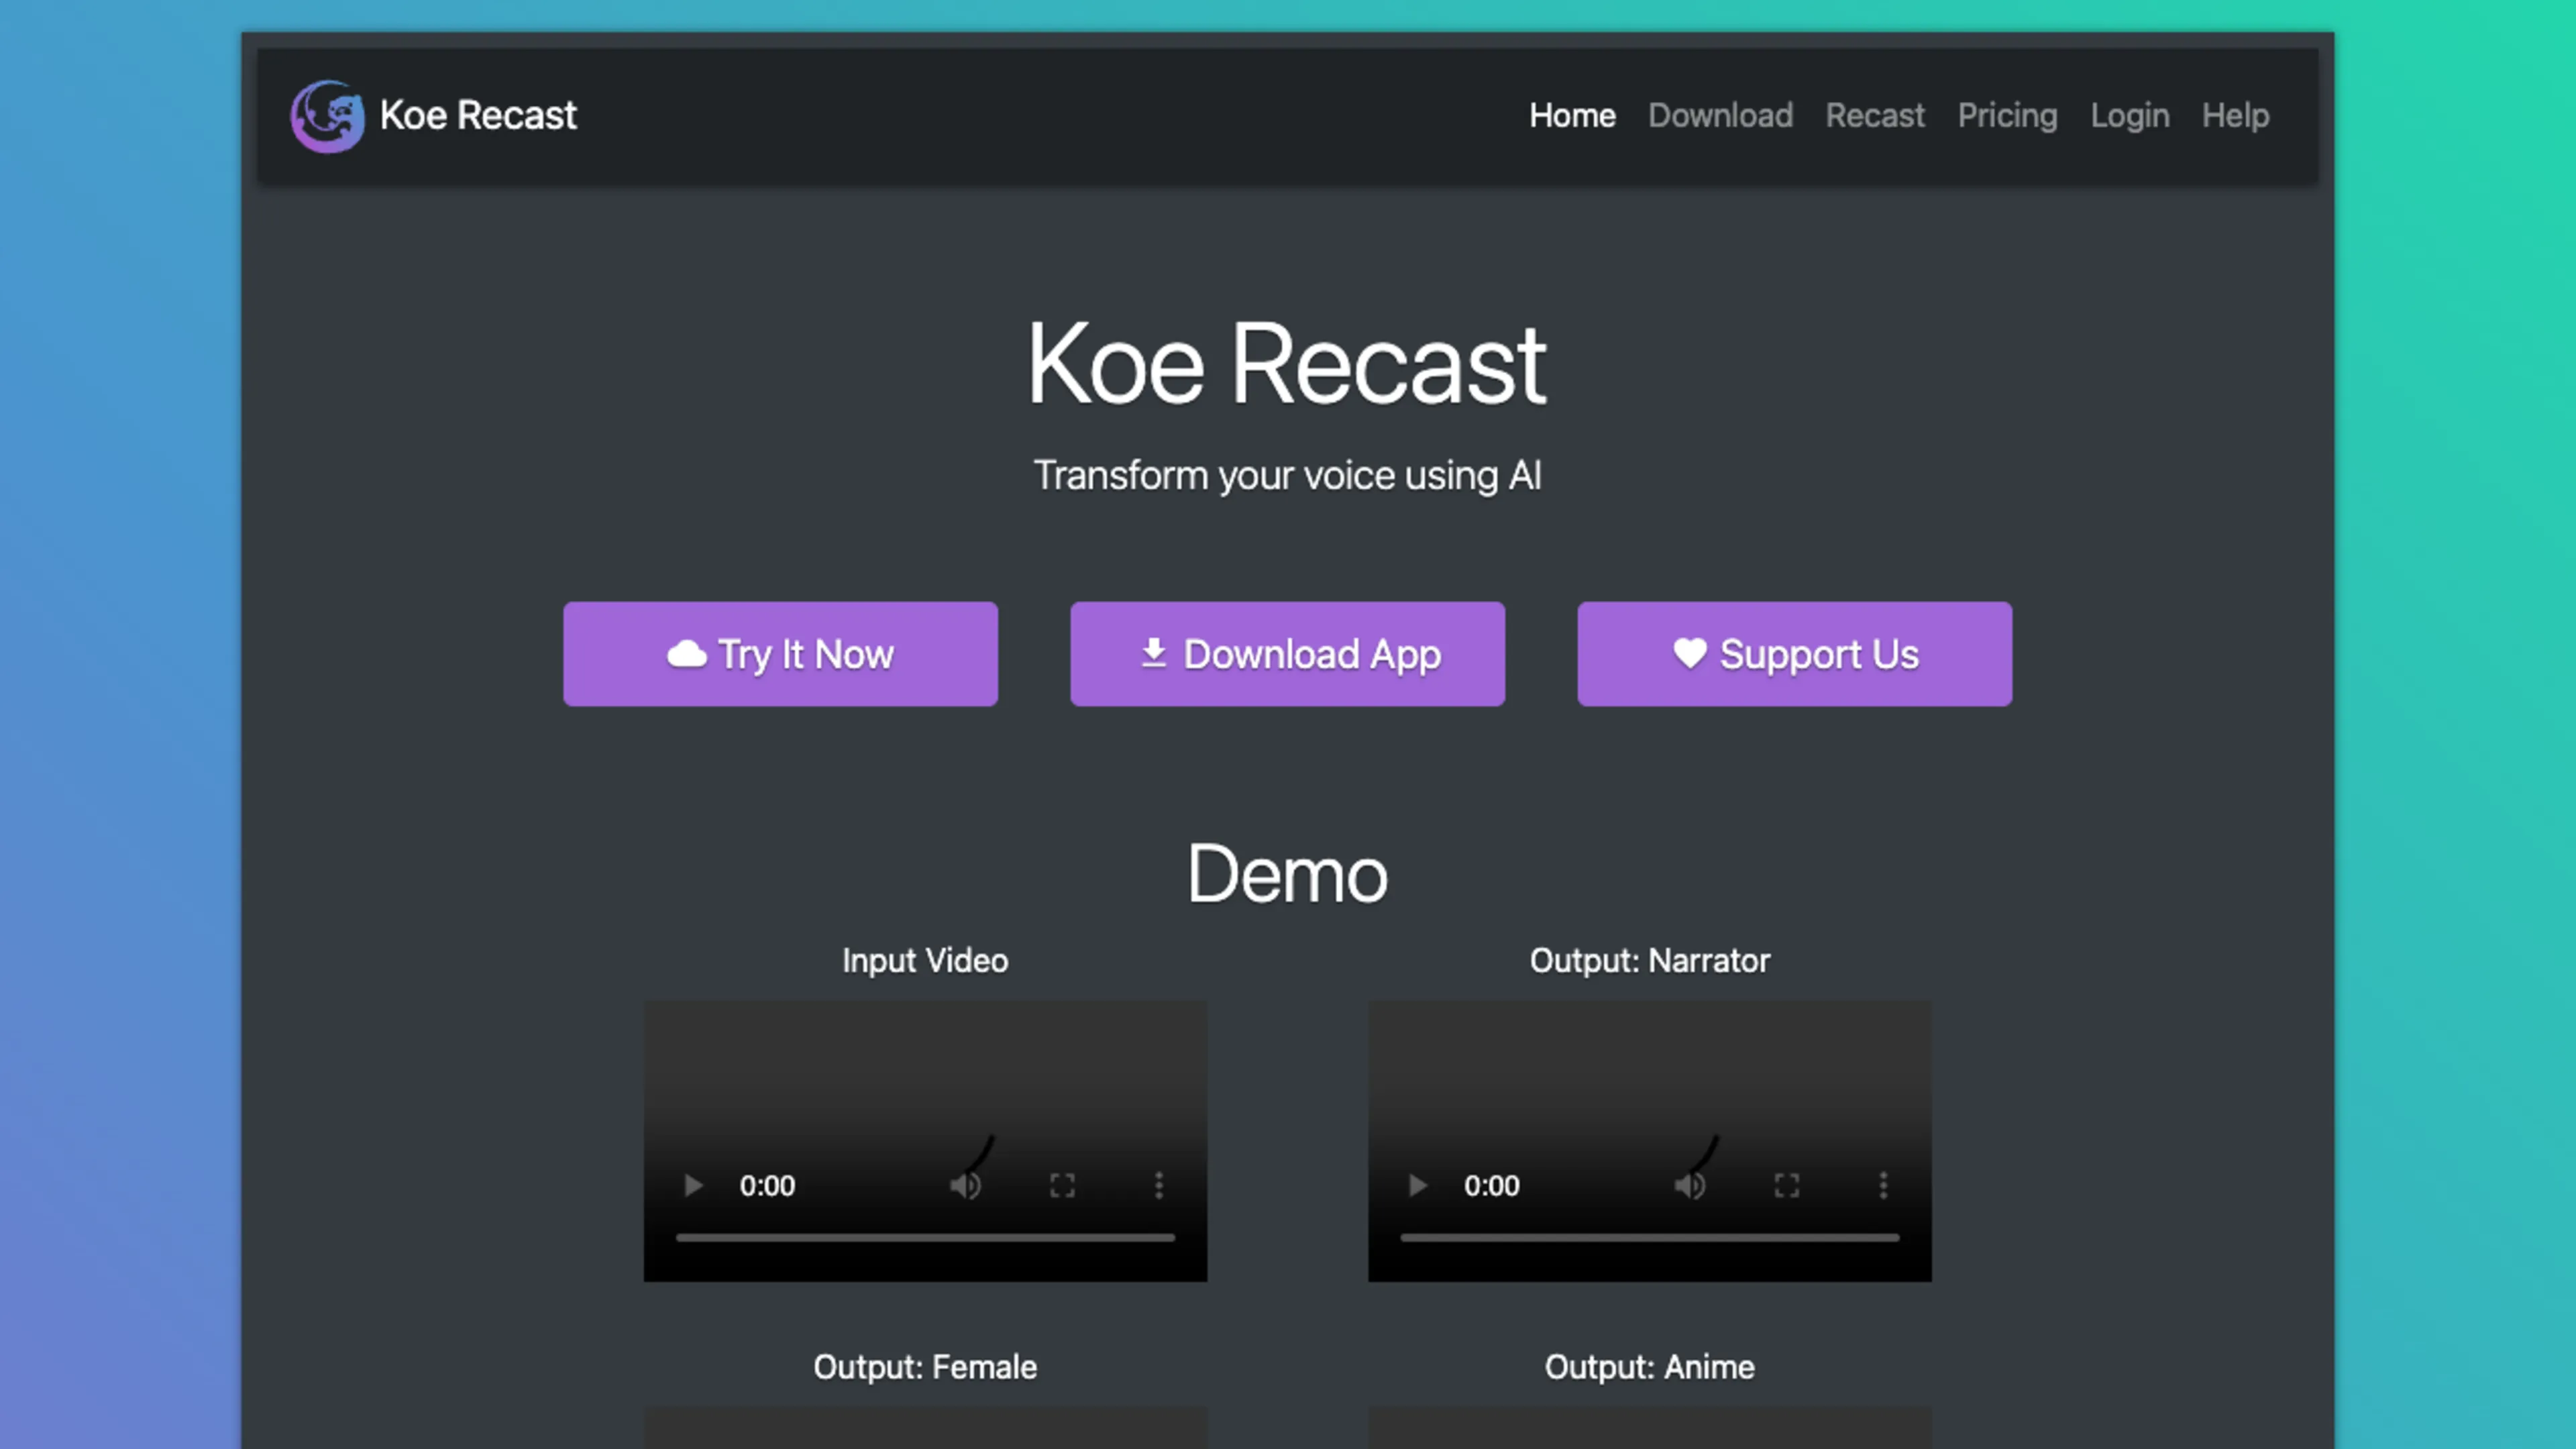Click the Koe Recast logo icon
The image size is (2576, 1449).
click(327, 116)
